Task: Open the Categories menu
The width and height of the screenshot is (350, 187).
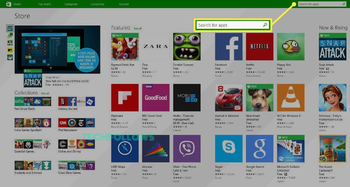Action: point(71,4)
